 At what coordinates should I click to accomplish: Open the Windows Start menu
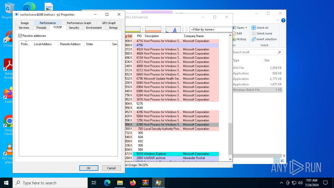pyautogui.click(x=6, y=183)
